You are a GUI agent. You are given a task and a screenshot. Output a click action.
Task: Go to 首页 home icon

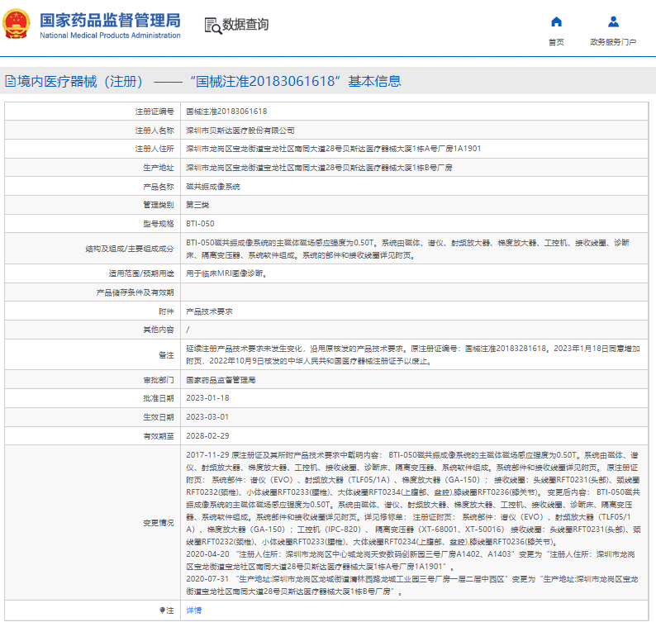(x=556, y=21)
